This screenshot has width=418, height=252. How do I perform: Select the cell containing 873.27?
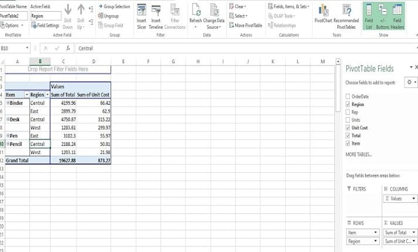tap(93, 160)
